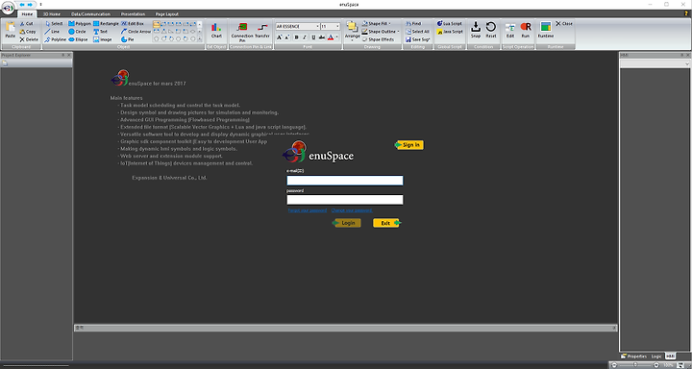This screenshot has height=369, width=692.
Task: Insert a Chart object
Action: click(x=216, y=30)
